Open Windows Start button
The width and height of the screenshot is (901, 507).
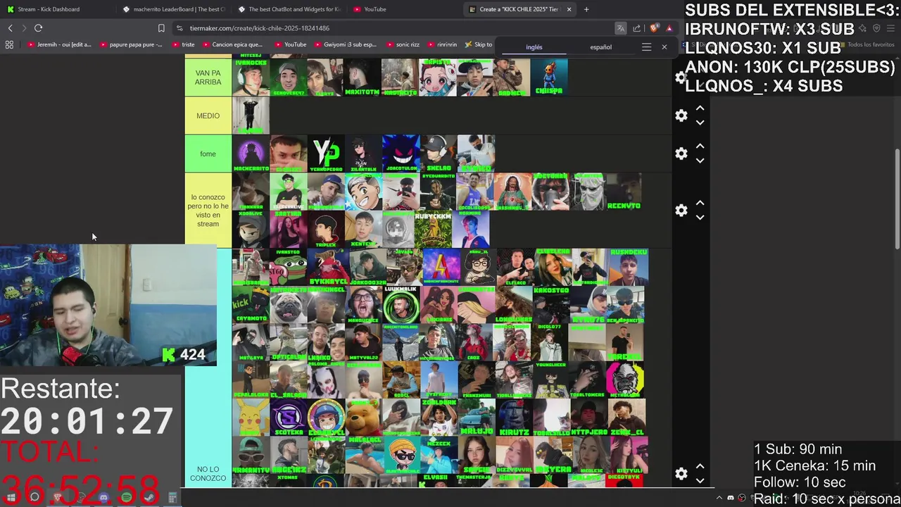pos(11,498)
